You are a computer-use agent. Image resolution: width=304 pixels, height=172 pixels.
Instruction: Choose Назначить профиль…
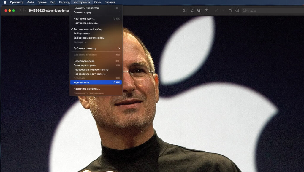click(x=96, y=89)
